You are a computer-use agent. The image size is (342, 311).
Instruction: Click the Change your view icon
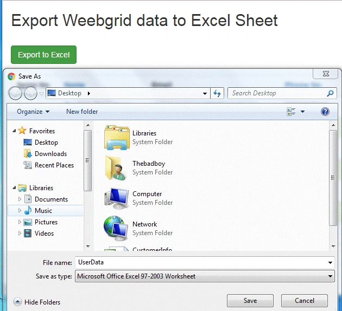point(291,112)
